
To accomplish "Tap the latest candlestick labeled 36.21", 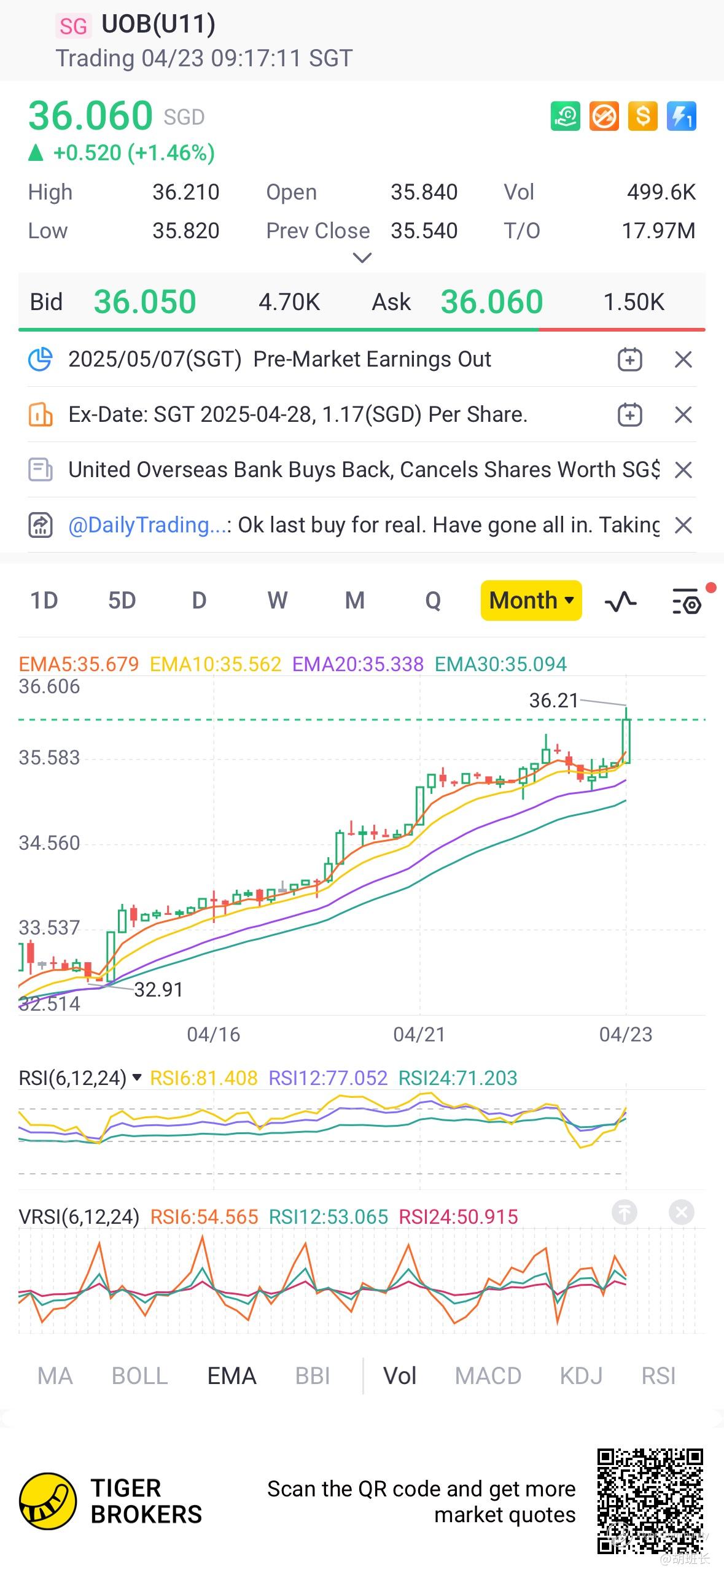I will pyautogui.click(x=626, y=736).
